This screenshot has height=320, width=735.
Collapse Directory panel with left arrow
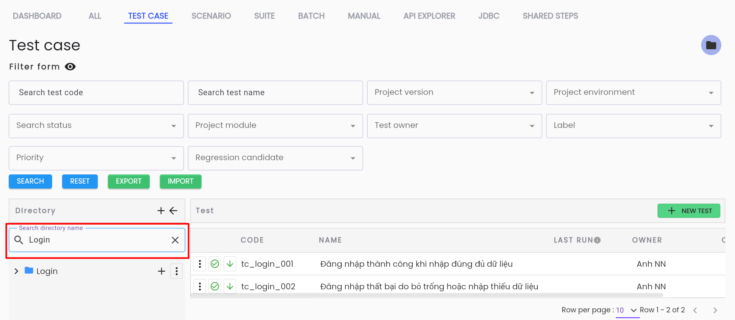[173, 211]
